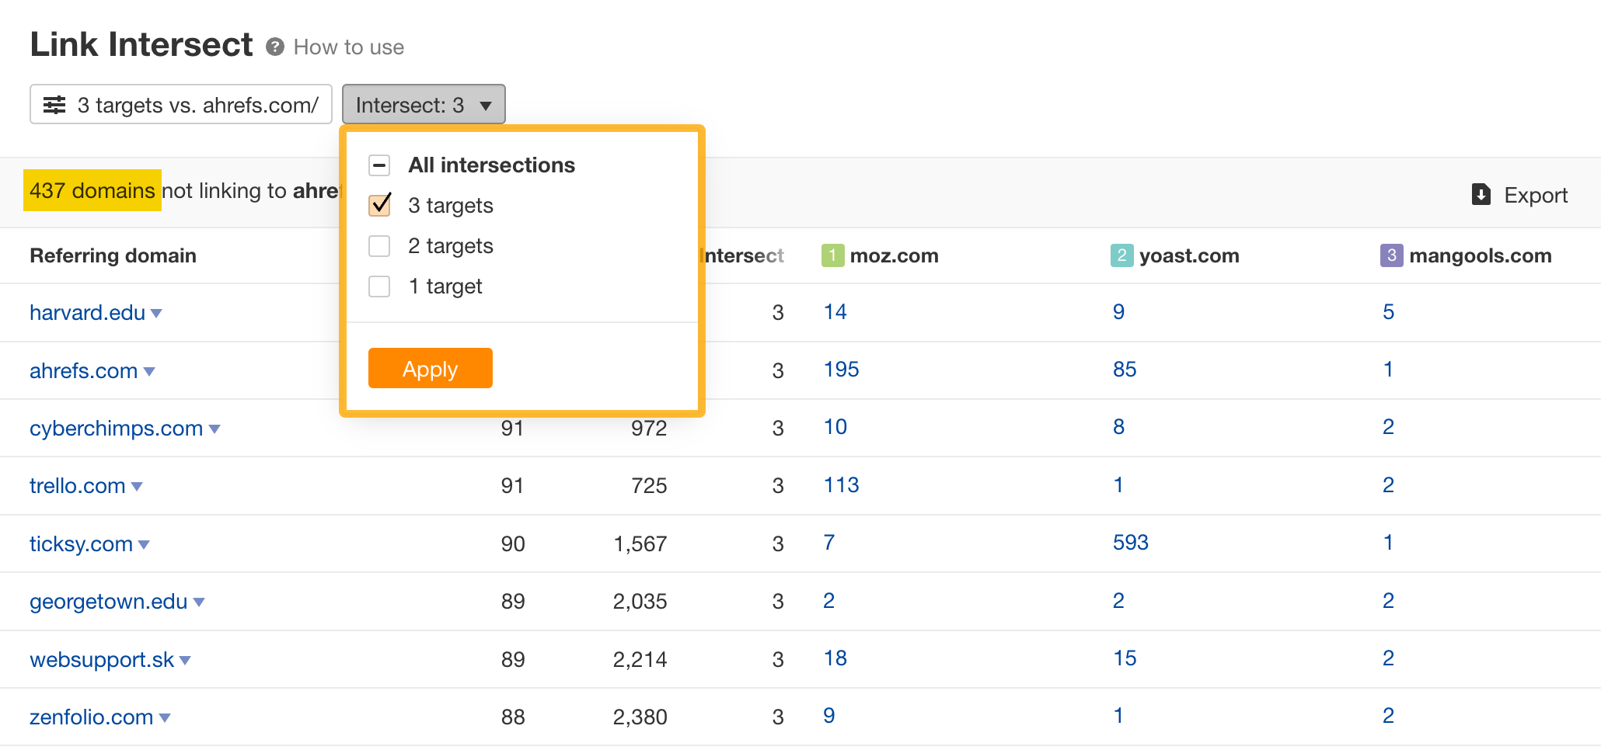
Task: Open the 85 yoast.com links for ahrefs.com
Action: click(x=1125, y=370)
